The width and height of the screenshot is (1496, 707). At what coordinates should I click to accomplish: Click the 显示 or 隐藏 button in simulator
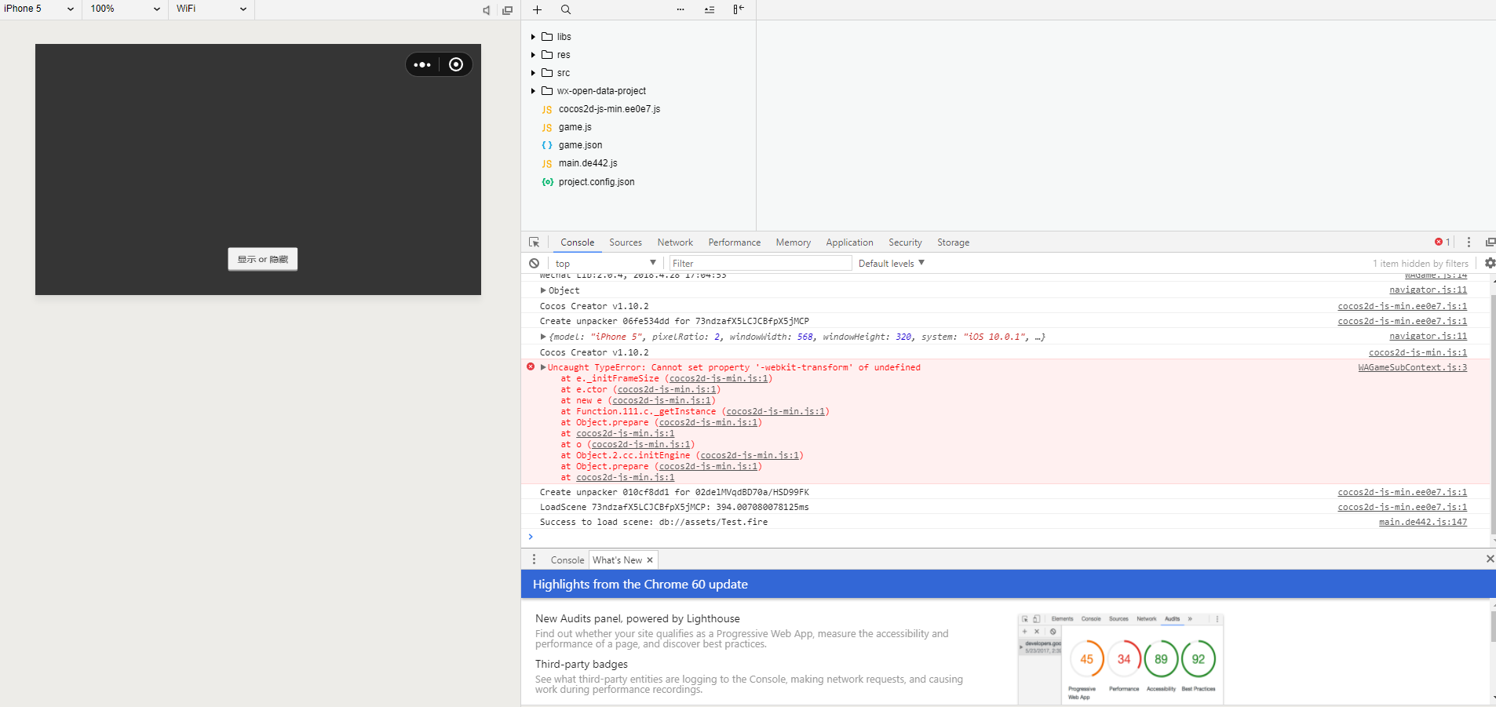(x=263, y=259)
